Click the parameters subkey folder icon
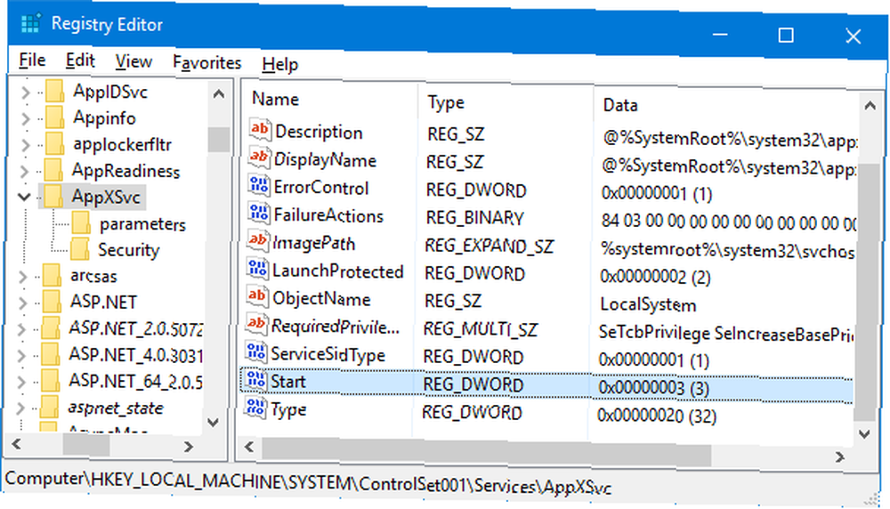 [x=81, y=223]
